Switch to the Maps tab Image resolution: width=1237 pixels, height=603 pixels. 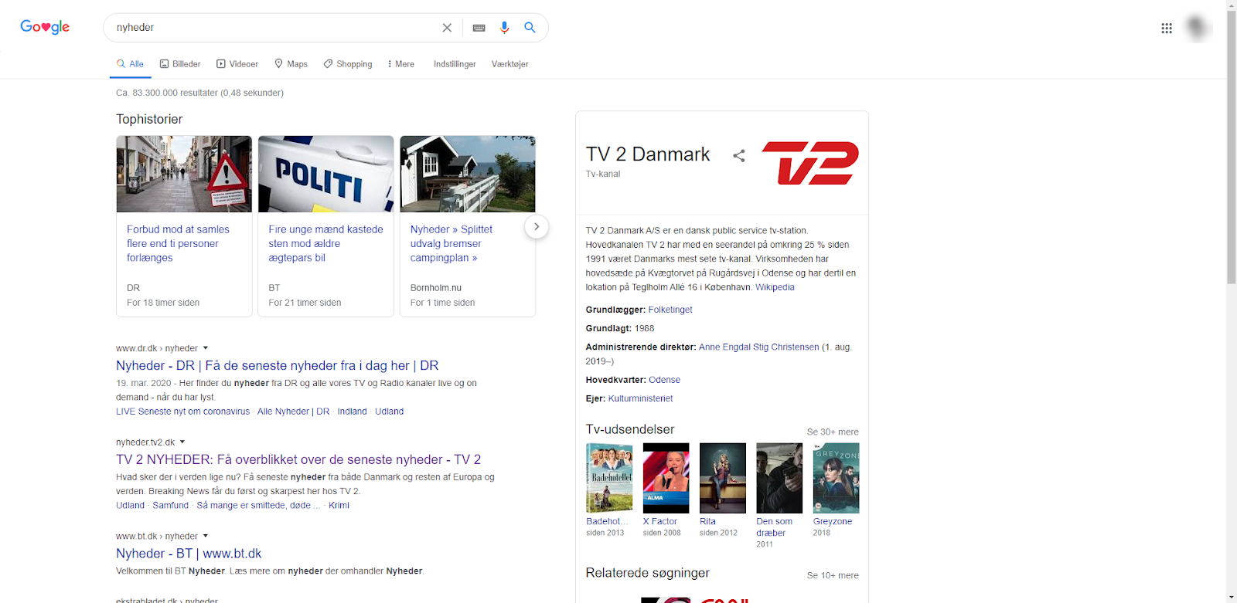coord(291,64)
